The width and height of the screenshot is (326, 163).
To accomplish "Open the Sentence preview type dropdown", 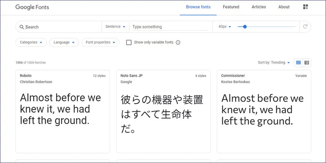I will click(115, 27).
